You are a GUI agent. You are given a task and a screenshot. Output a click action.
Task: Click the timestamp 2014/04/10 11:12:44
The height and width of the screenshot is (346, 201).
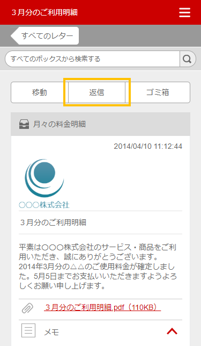pyautogui.click(x=148, y=146)
